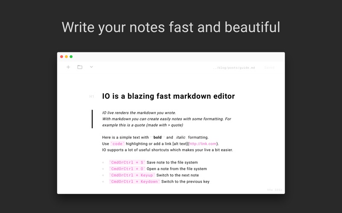Image resolution: width=342 pixels, height=213 pixels.
Task: Open the folder icon in the toolbar
Action: pos(80,67)
